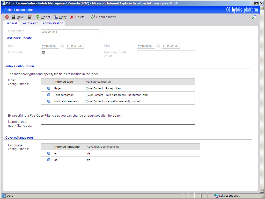The height and width of the screenshot is (199, 265).
Task: Click the Reset button label
Action: pyautogui.click(x=46, y=17)
